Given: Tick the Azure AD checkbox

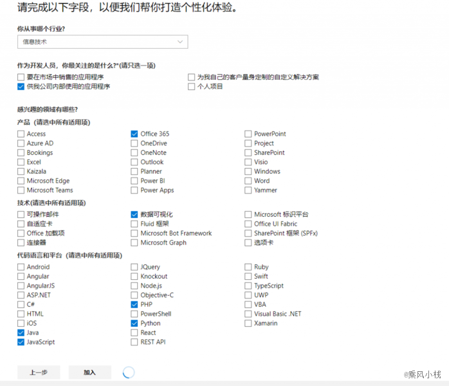Looking at the screenshot, I should point(21,143).
